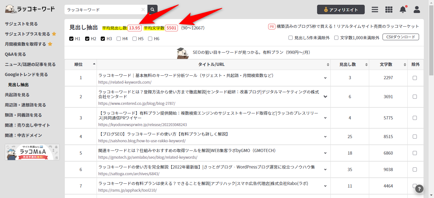Open 関連：売り出し中サイト in sidebar
434x198 pixels.
click(x=27, y=125)
